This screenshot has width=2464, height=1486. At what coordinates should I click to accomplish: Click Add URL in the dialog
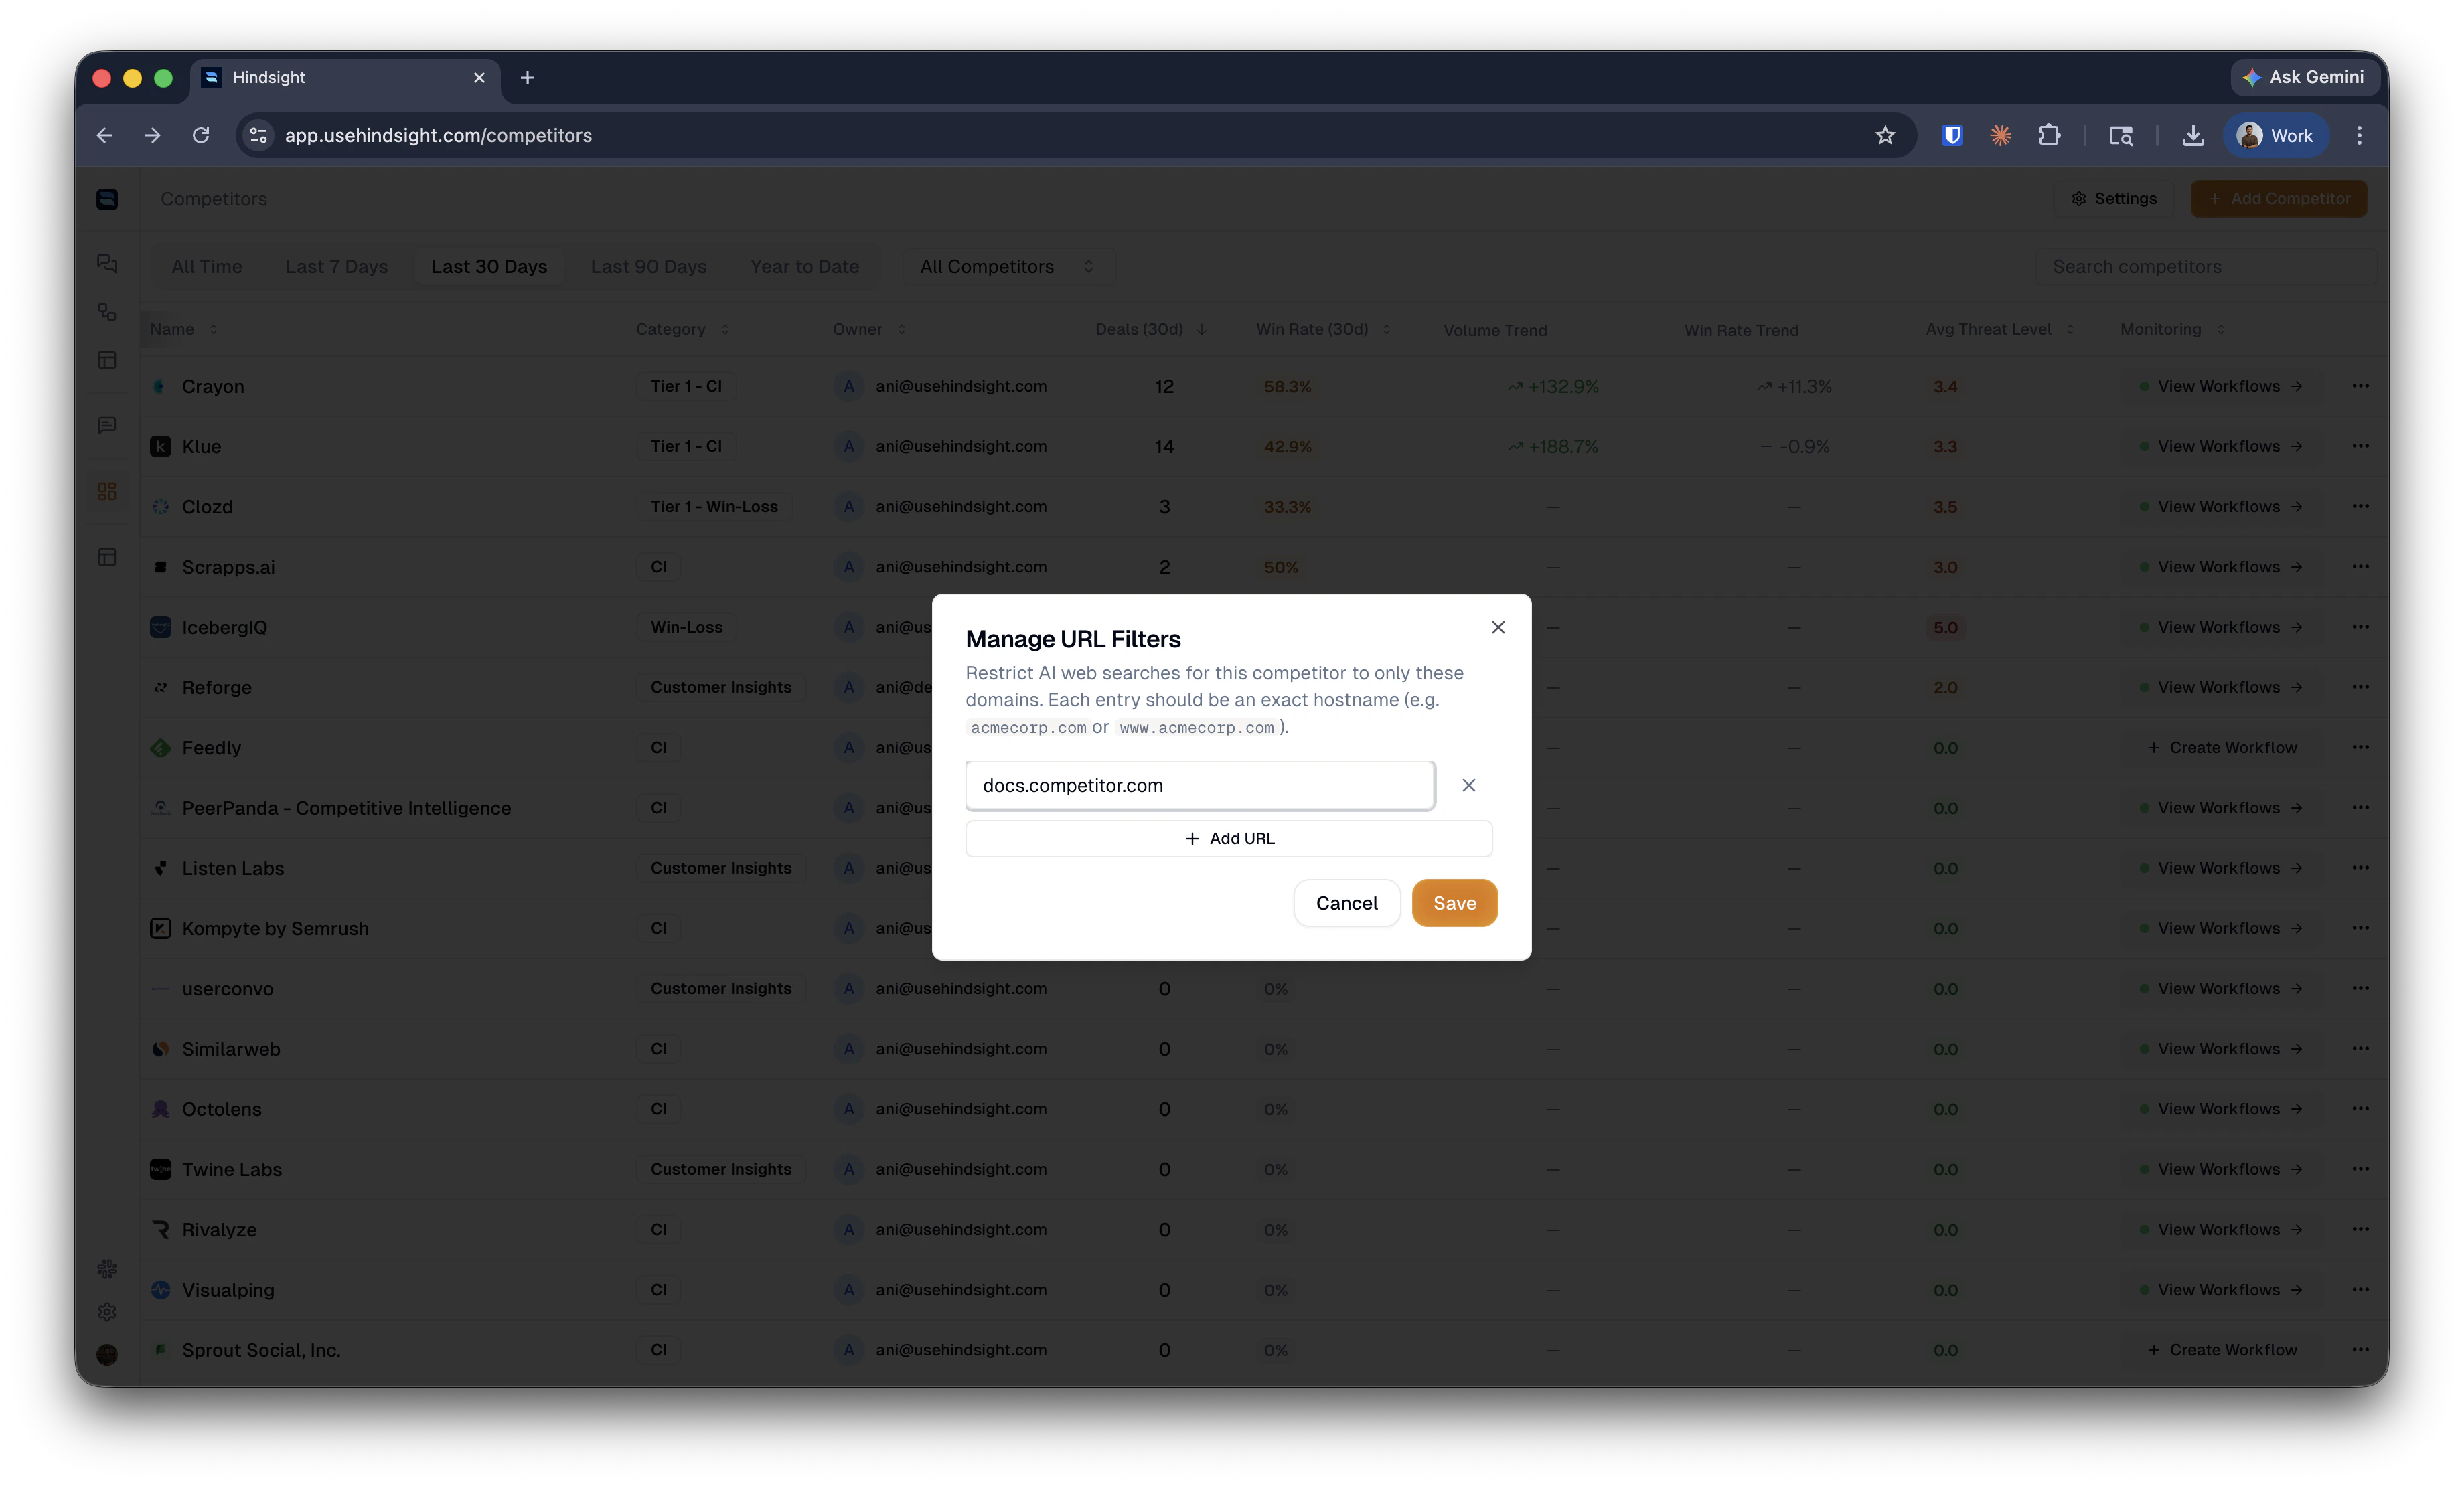(x=1229, y=838)
